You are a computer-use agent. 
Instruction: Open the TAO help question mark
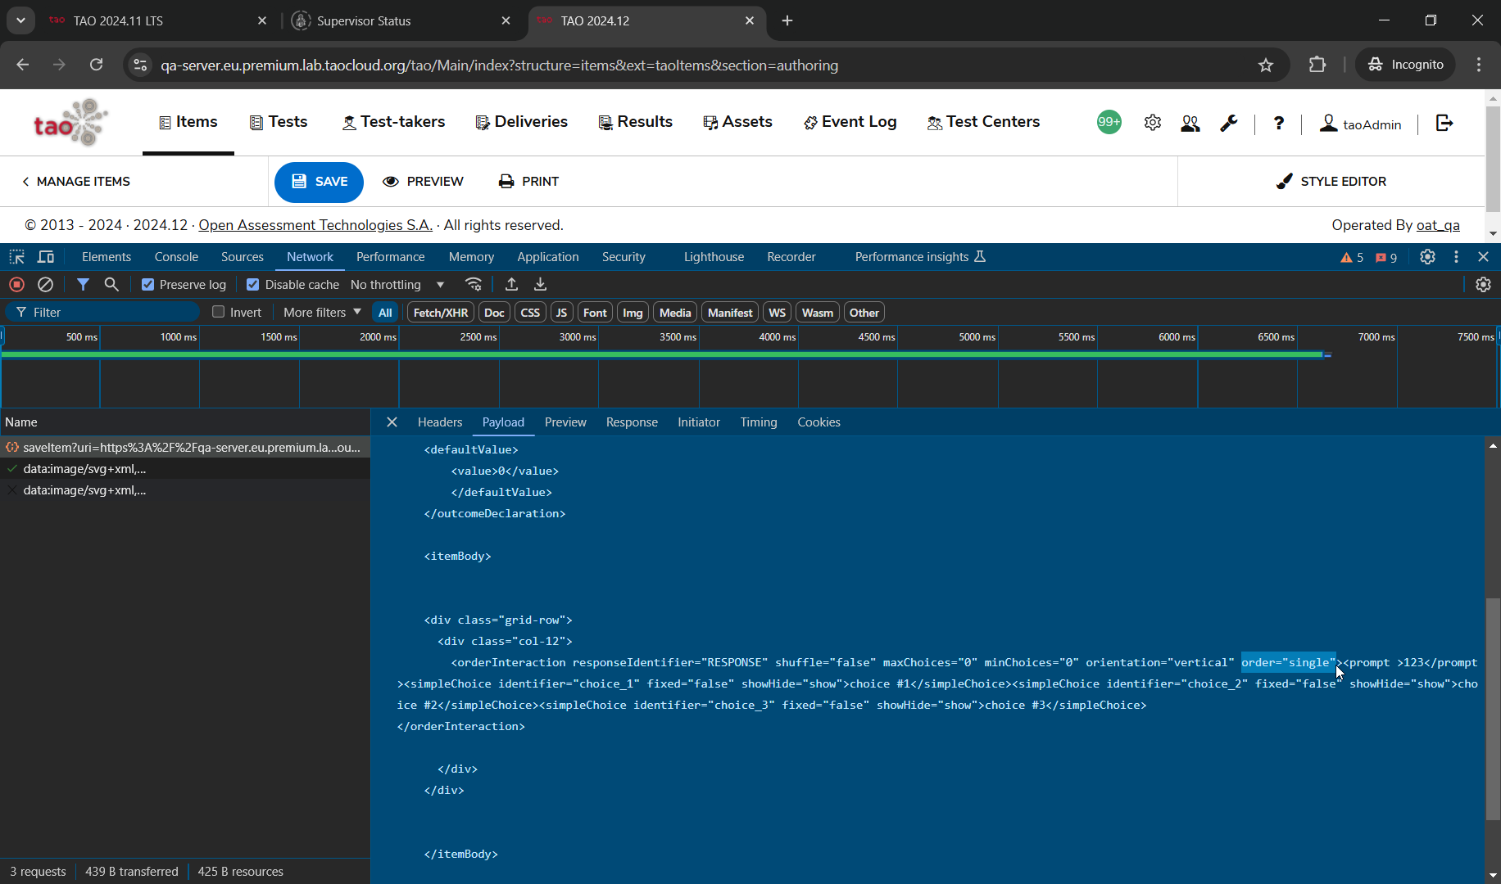[1278, 123]
